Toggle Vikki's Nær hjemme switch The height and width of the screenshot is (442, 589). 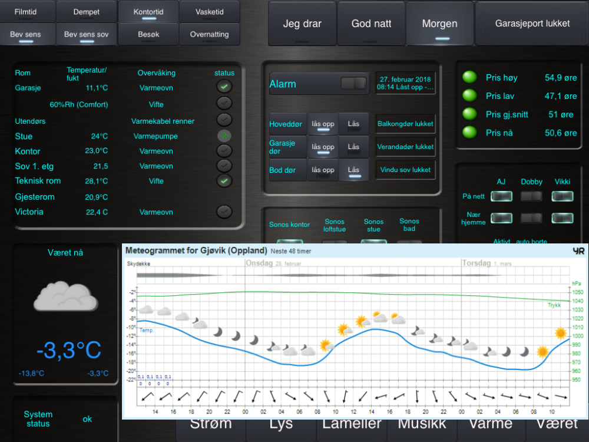(x=562, y=218)
